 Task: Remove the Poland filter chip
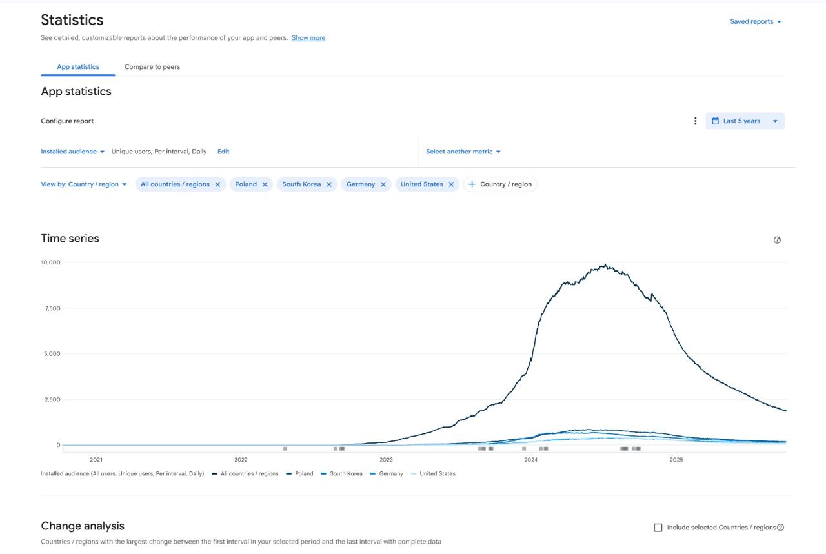click(x=265, y=184)
